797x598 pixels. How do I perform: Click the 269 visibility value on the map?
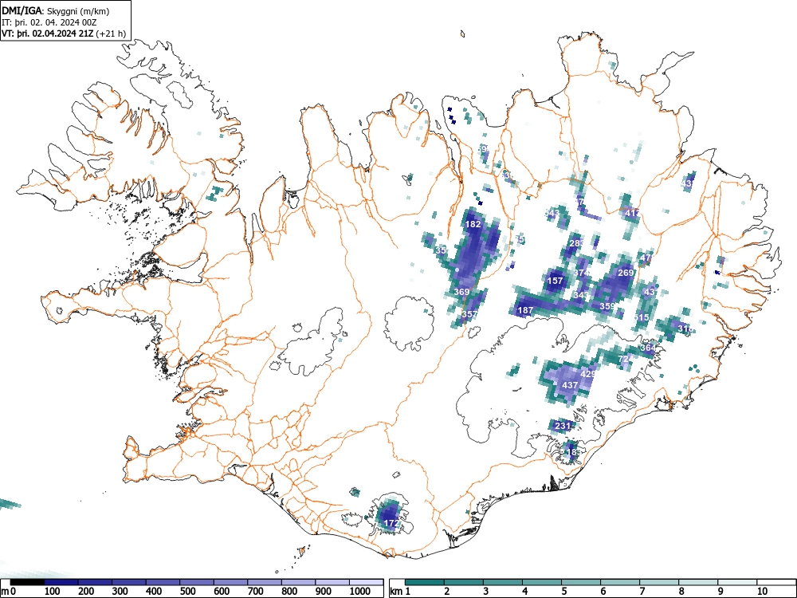pos(626,273)
